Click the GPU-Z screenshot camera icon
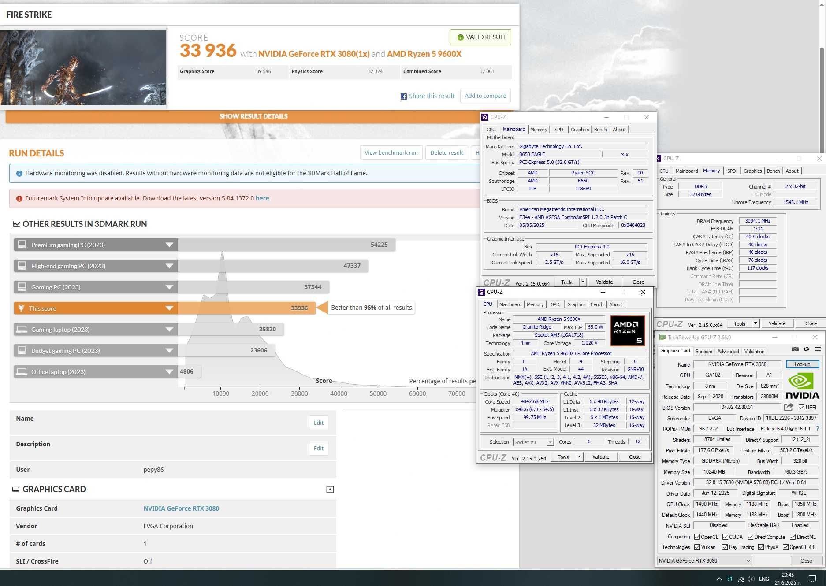The height and width of the screenshot is (586, 826). coord(795,349)
